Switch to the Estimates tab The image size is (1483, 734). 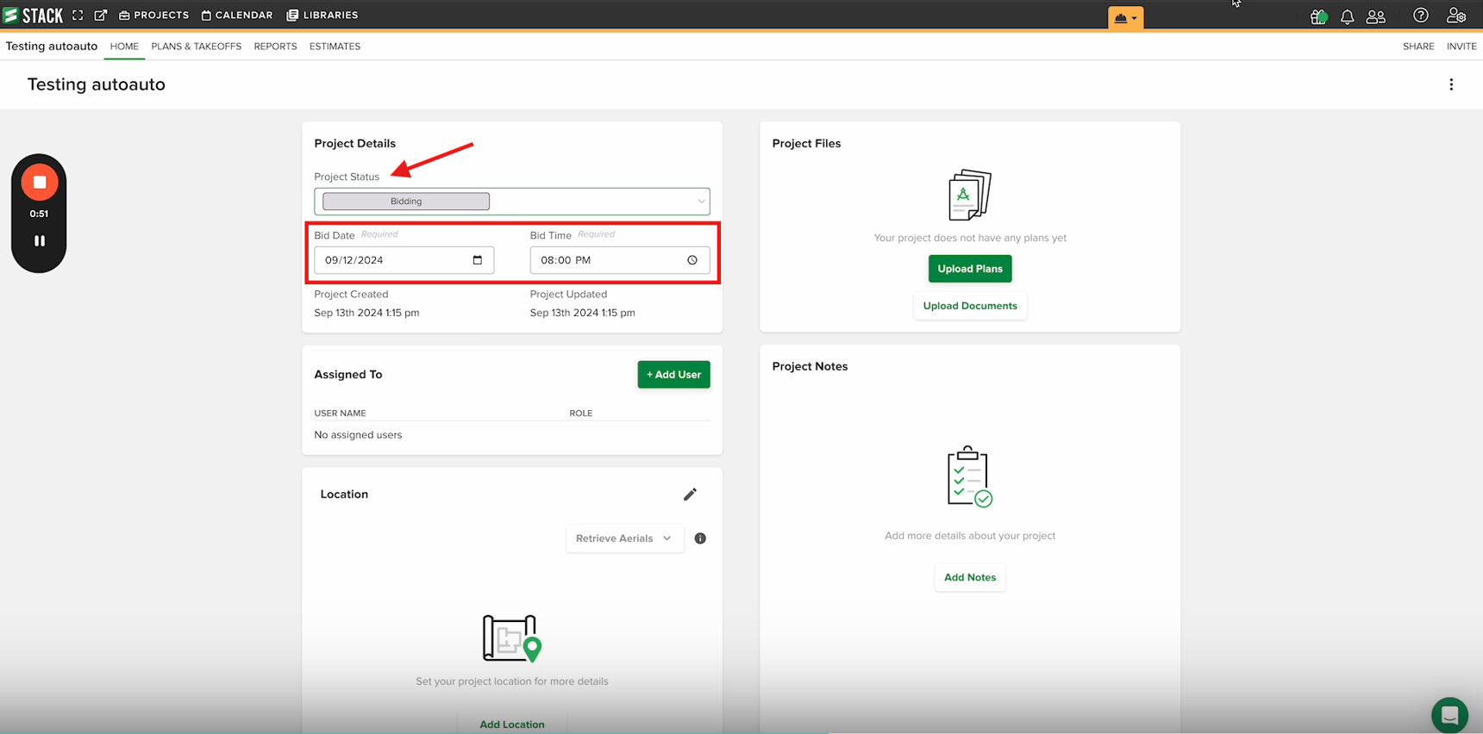(335, 47)
